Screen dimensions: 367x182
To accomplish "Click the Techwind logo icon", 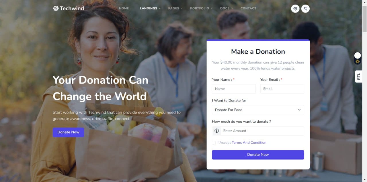I will pyautogui.click(x=56, y=8).
